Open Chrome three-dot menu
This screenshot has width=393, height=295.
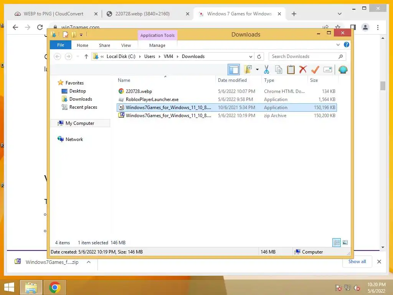coord(378,27)
